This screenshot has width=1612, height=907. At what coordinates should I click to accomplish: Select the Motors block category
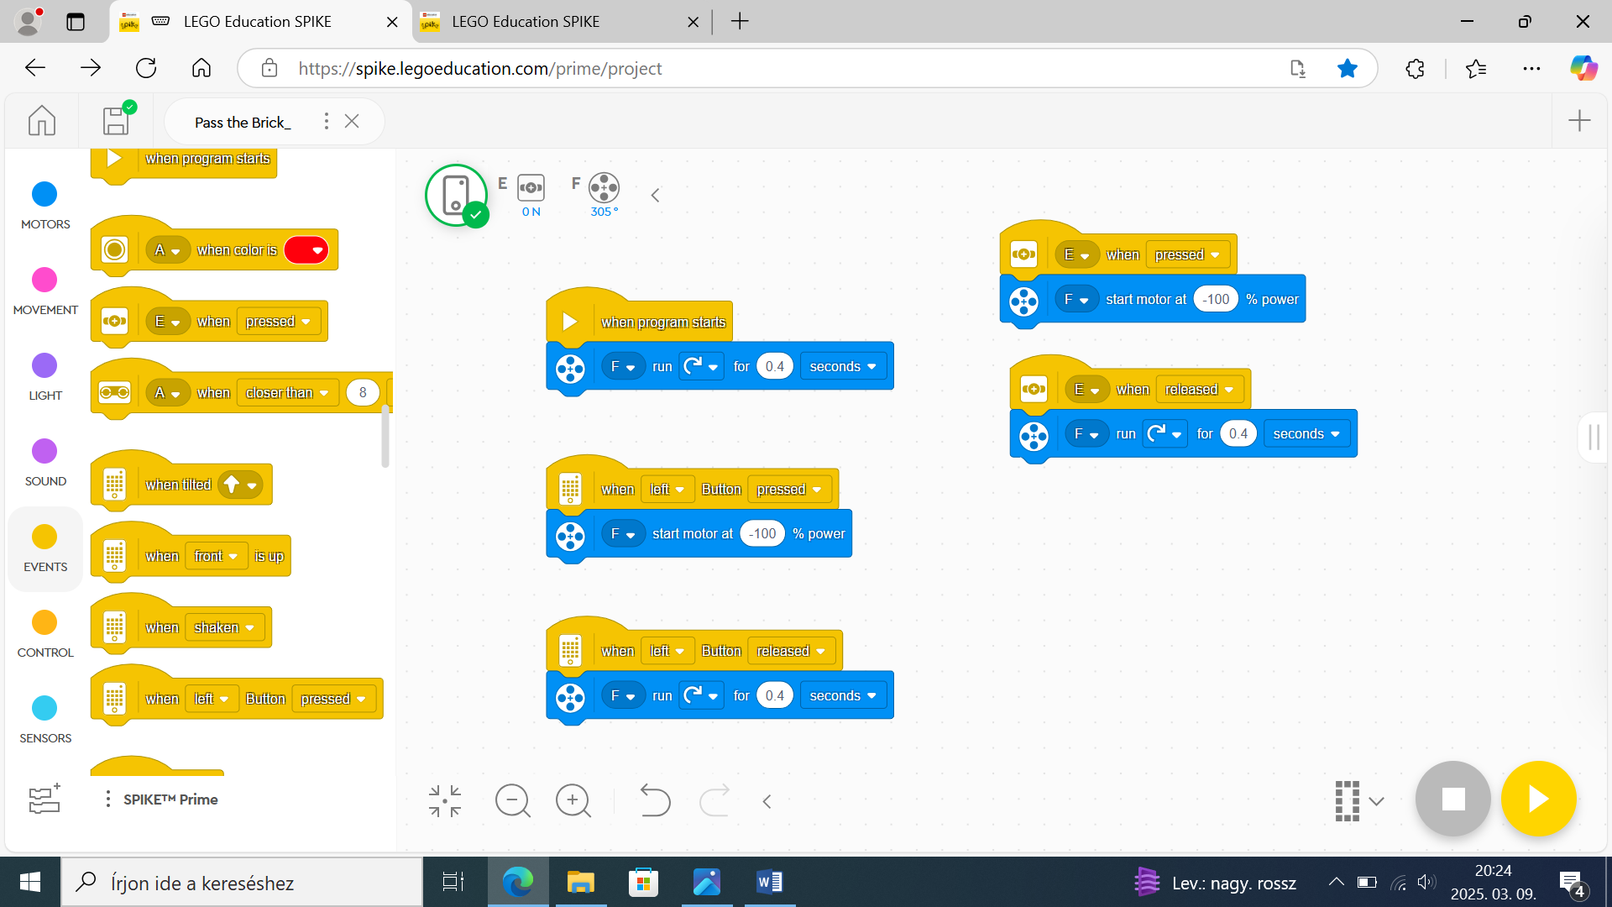(44, 194)
